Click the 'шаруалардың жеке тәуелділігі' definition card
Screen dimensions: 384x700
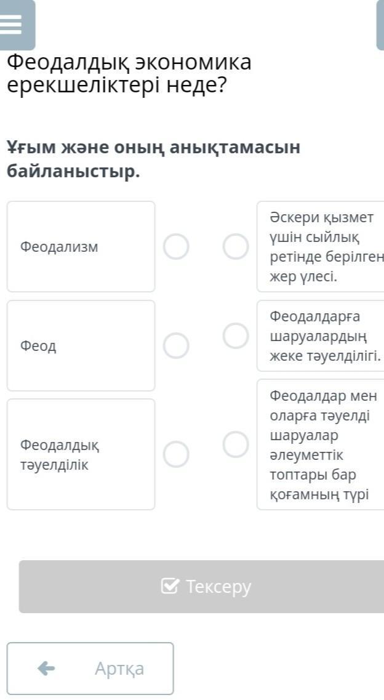click(321, 336)
